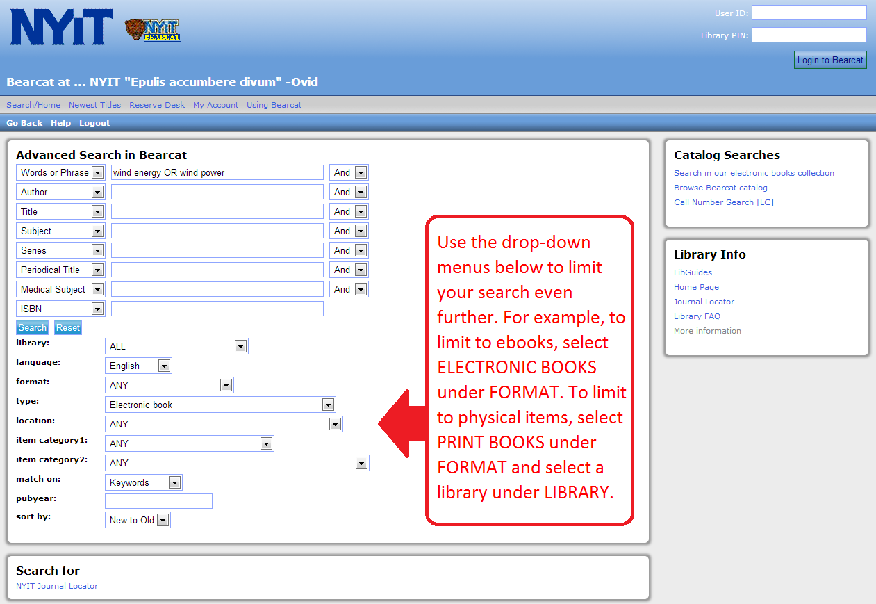Open the type dropdown showing Electronic book
The width and height of the screenshot is (876, 604).
coord(220,405)
